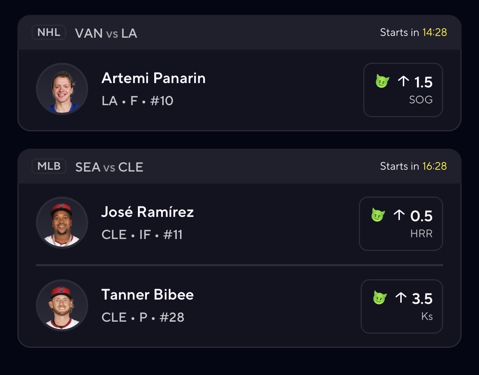Open Artemi Panarin's player headshot

tap(62, 89)
